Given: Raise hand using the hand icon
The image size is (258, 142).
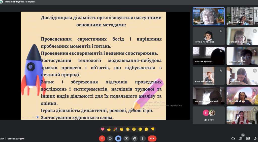Looking at the screenshot, I should pos(135,138).
